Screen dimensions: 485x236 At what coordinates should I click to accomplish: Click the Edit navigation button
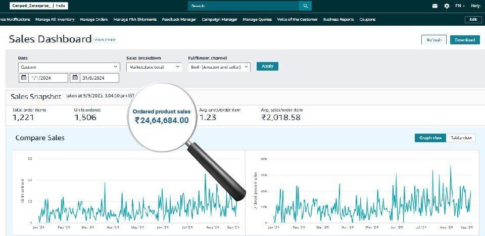472,20
